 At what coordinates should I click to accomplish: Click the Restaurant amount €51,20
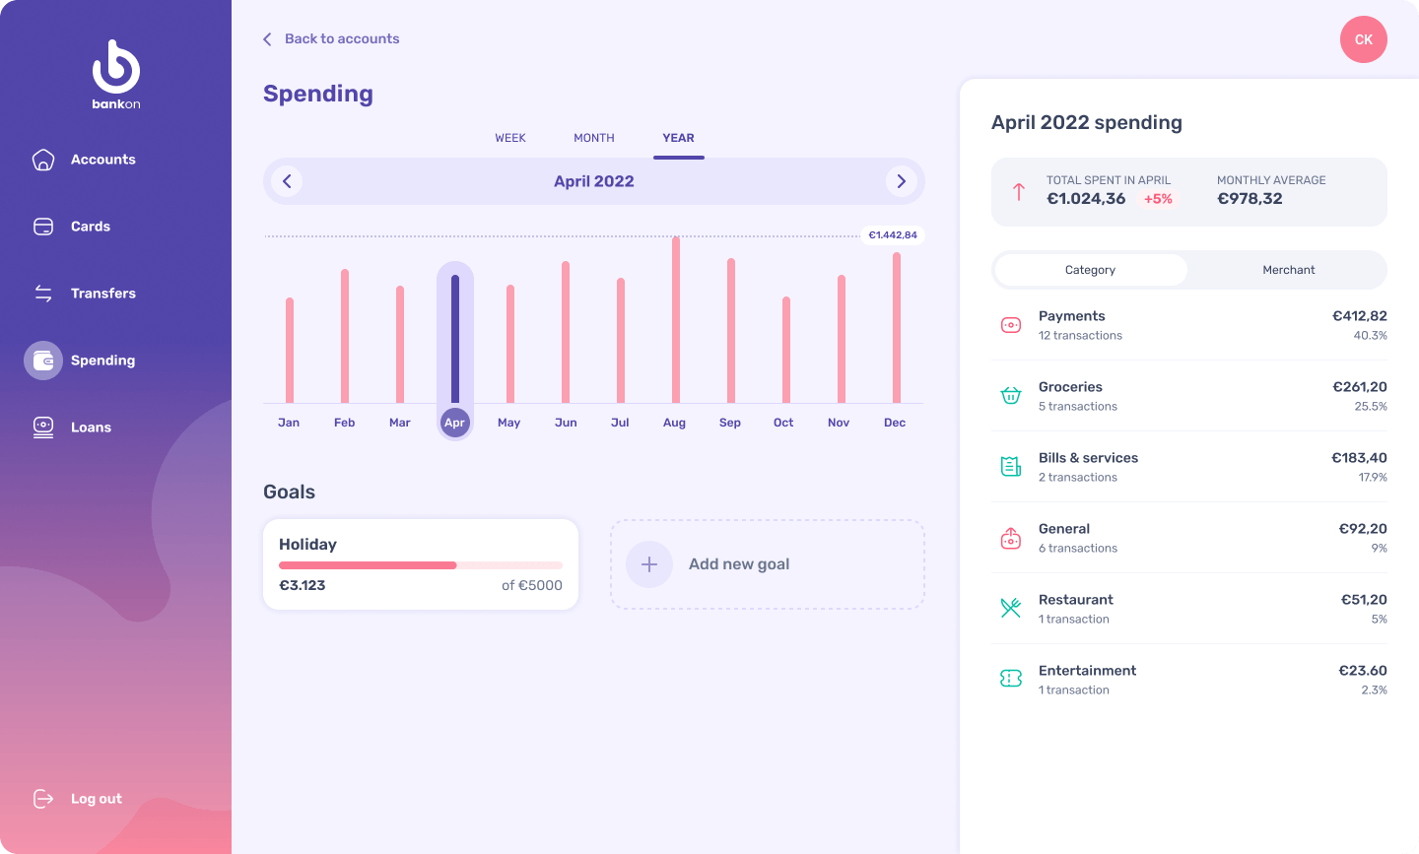(1364, 600)
